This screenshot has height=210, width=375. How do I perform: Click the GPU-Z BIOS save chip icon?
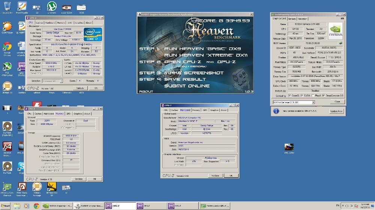tap(340, 43)
